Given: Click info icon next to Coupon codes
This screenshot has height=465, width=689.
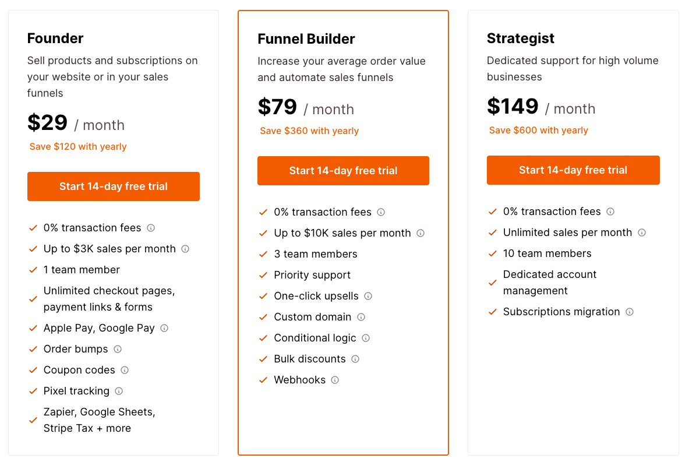Looking at the screenshot, I should 125,370.
